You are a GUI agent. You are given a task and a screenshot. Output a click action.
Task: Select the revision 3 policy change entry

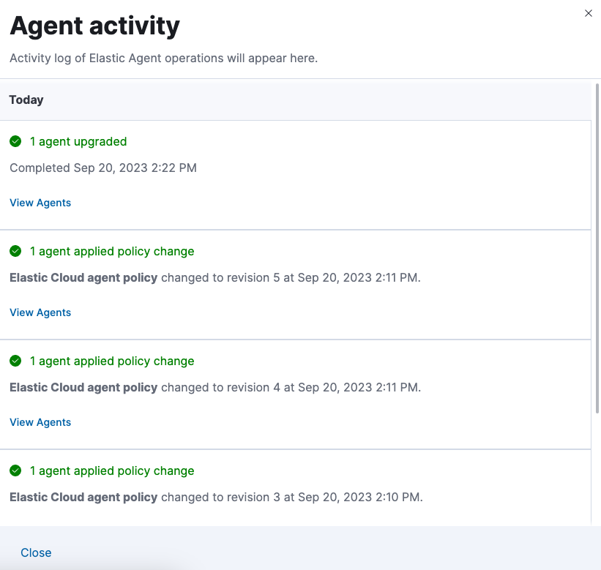pyautogui.click(x=111, y=470)
